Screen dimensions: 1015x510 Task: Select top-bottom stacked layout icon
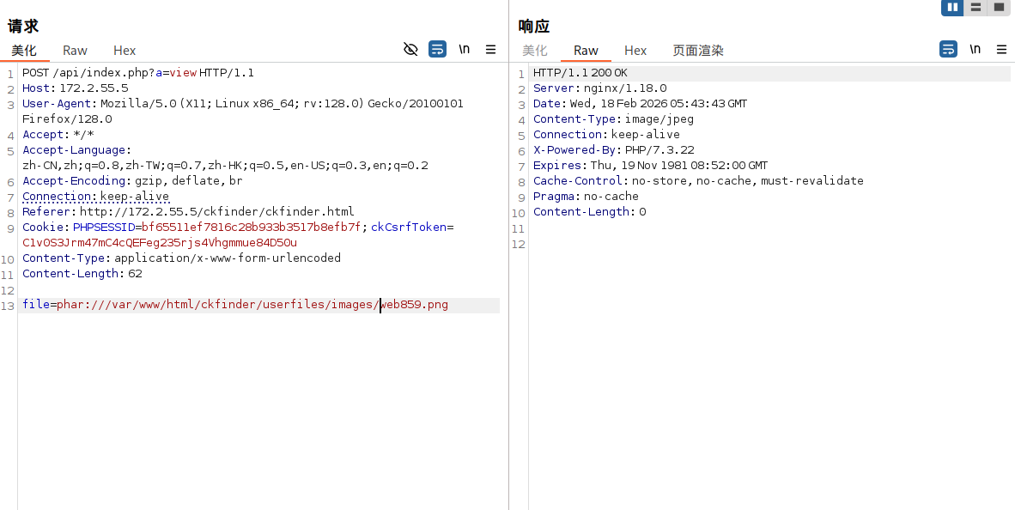click(x=975, y=7)
